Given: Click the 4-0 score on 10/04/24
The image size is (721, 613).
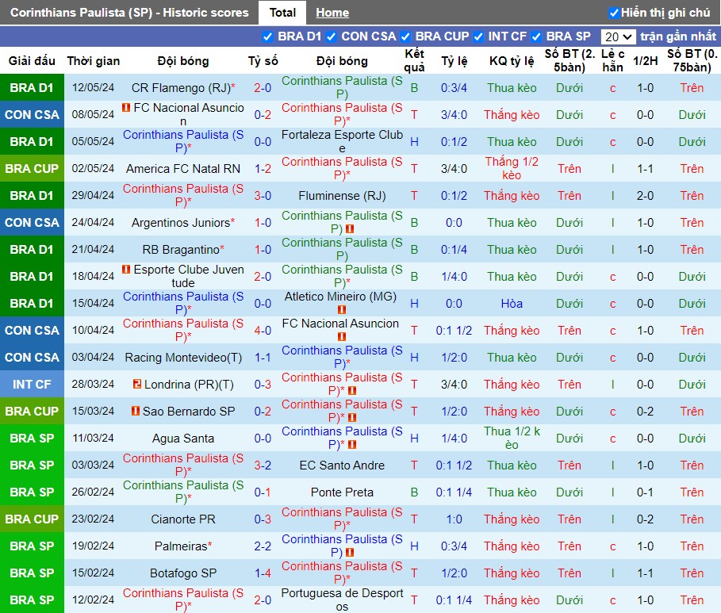Looking at the screenshot, I should [263, 331].
